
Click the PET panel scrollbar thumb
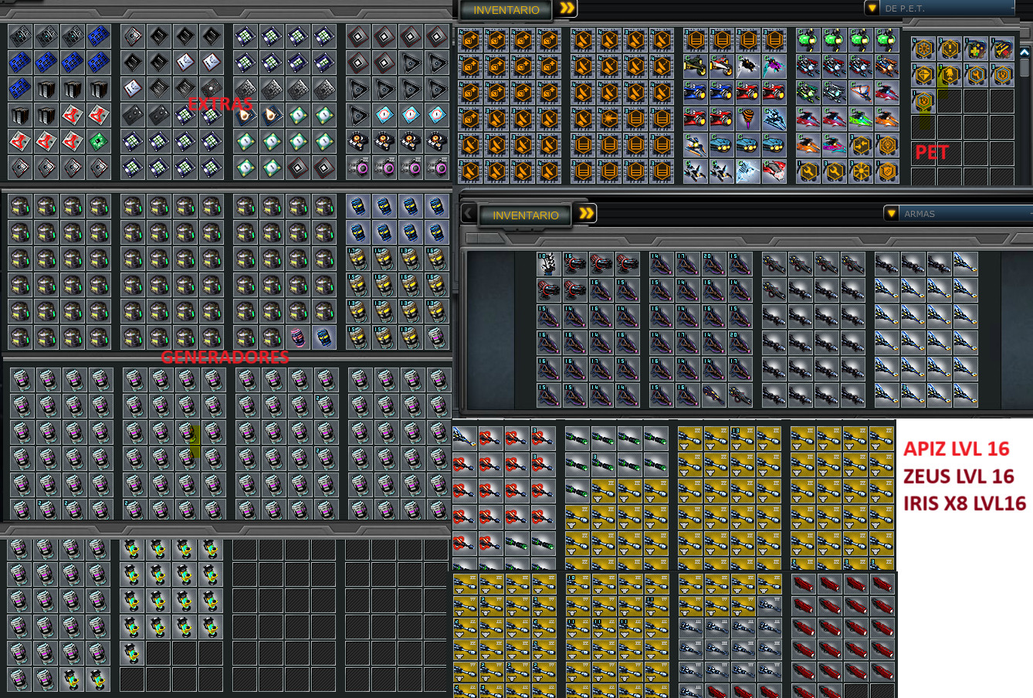[x=1025, y=68]
